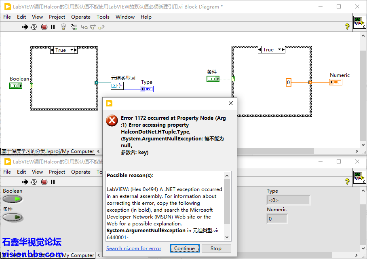Click the Retain Wire Values icon
This screenshot has height=259, width=367.
coord(74,27)
